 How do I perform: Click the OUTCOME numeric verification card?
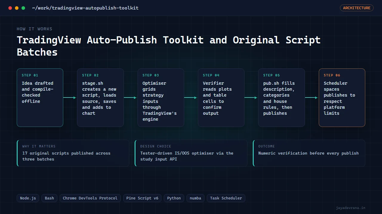coord(309,153)
